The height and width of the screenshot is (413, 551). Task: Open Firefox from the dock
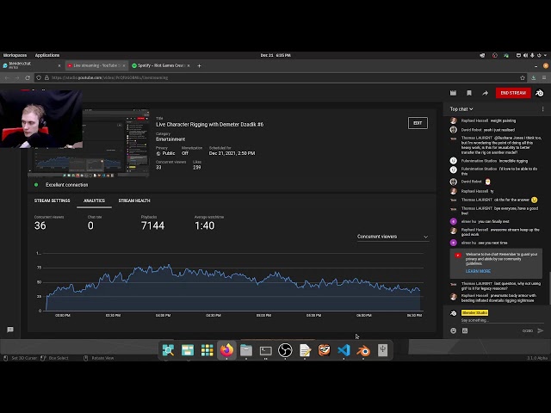(226, 350)
